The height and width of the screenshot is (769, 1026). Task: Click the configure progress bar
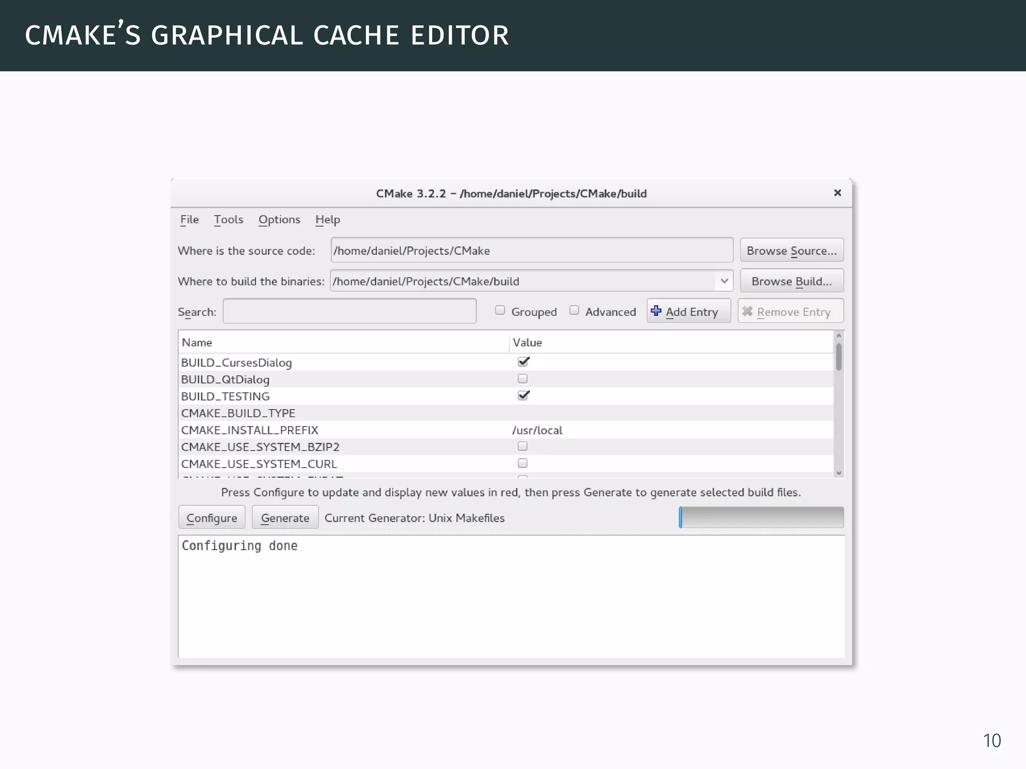[x=761, y=517]
